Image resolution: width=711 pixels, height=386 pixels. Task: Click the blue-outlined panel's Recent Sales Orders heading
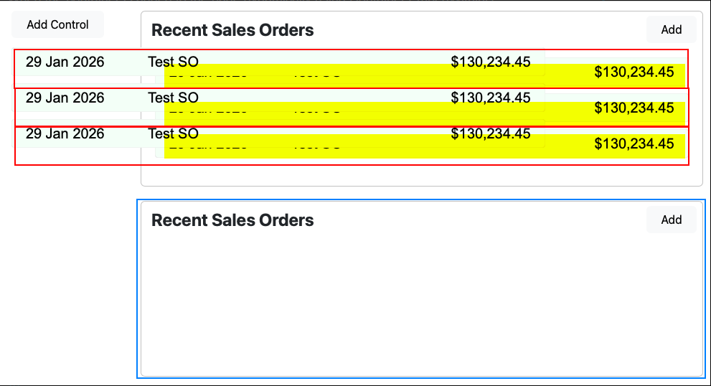pos(232,220)
